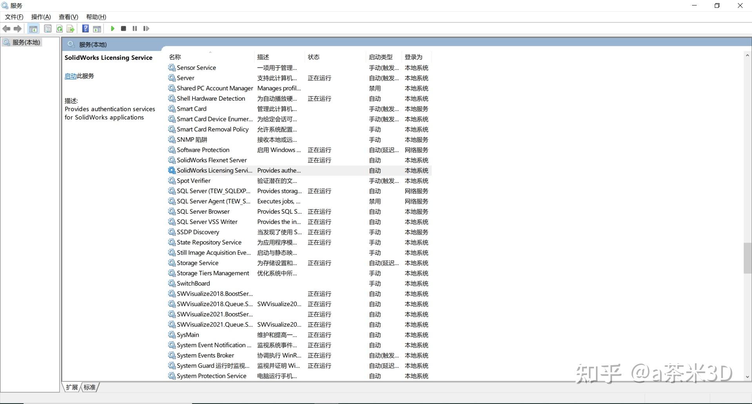Image resolution: width=752 pixels, height=404 pixels.
Task: Click the vertical scrollbar thumb
Action: 747,258
